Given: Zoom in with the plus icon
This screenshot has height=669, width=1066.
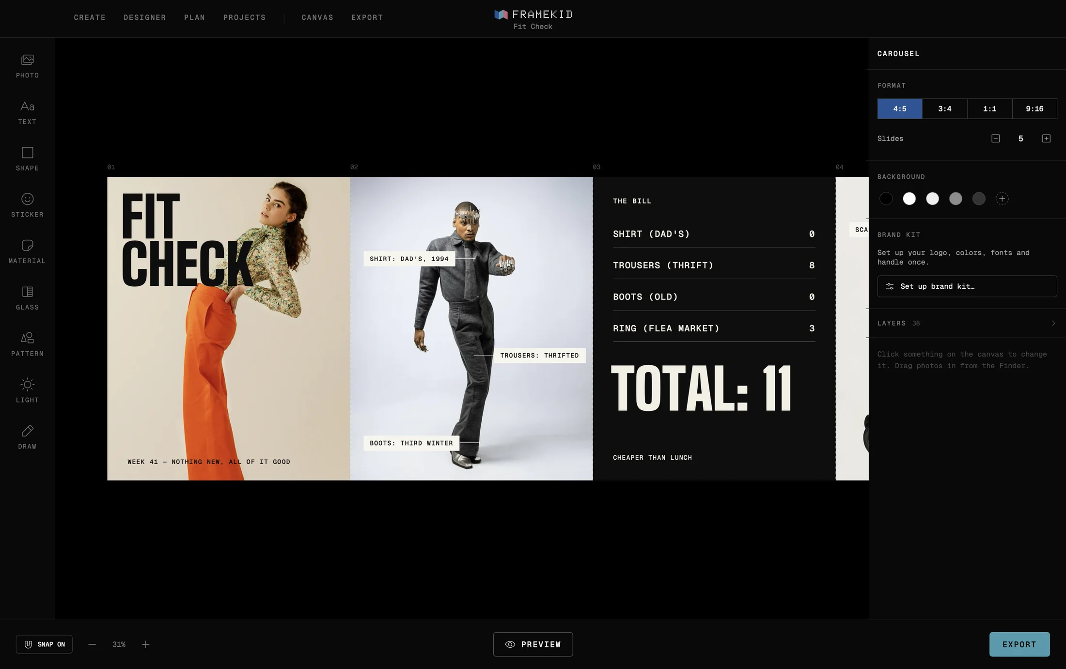Looking at the screenshot, I should coord(145,644).
